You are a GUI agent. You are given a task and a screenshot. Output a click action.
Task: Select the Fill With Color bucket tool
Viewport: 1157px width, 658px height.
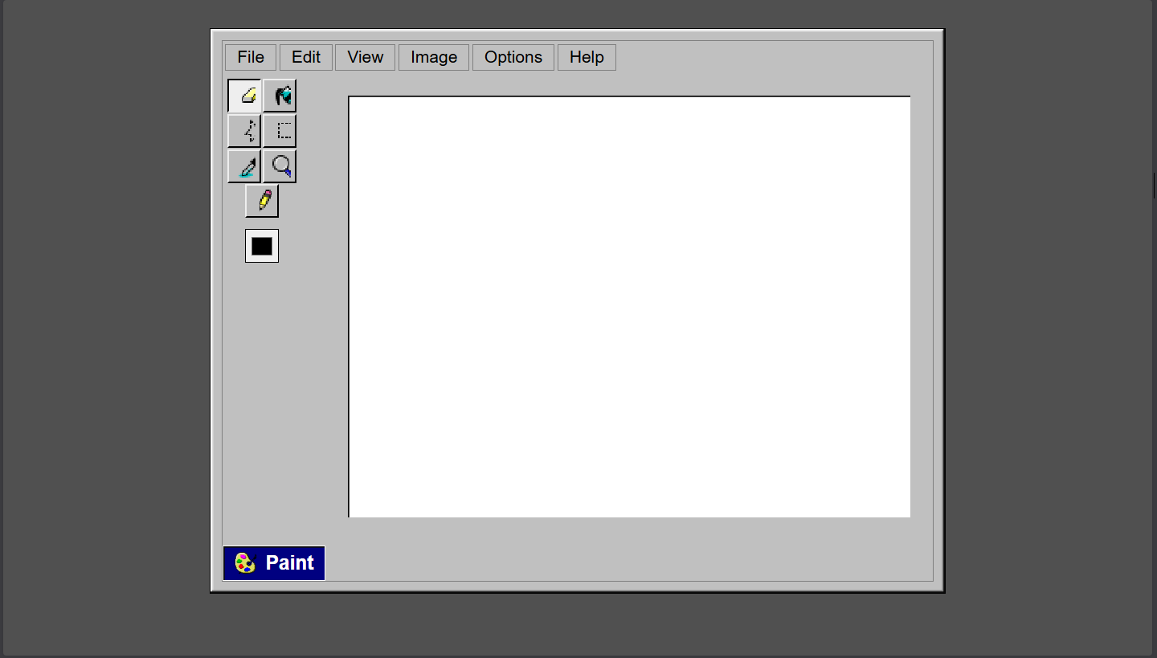(x=280, y=95)
